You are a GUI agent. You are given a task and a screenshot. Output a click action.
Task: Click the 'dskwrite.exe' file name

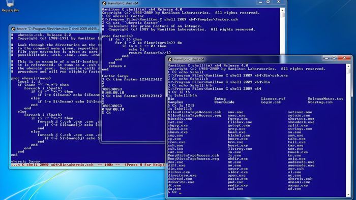(181, 182)
